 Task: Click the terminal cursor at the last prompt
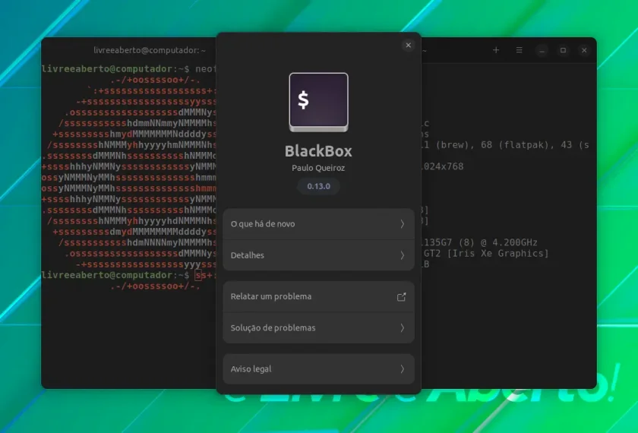pyautogui.click(x=198, y=276)
